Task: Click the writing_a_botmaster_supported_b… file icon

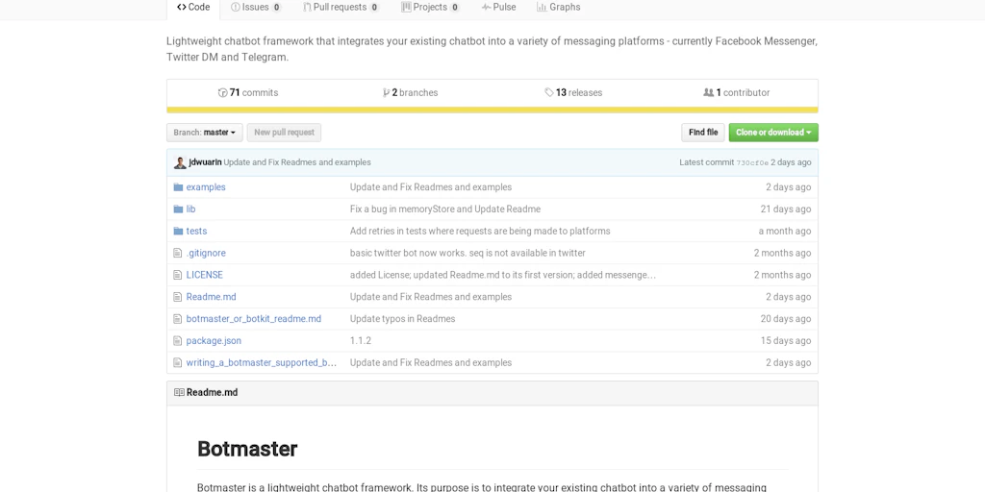Action: point(178,362)
